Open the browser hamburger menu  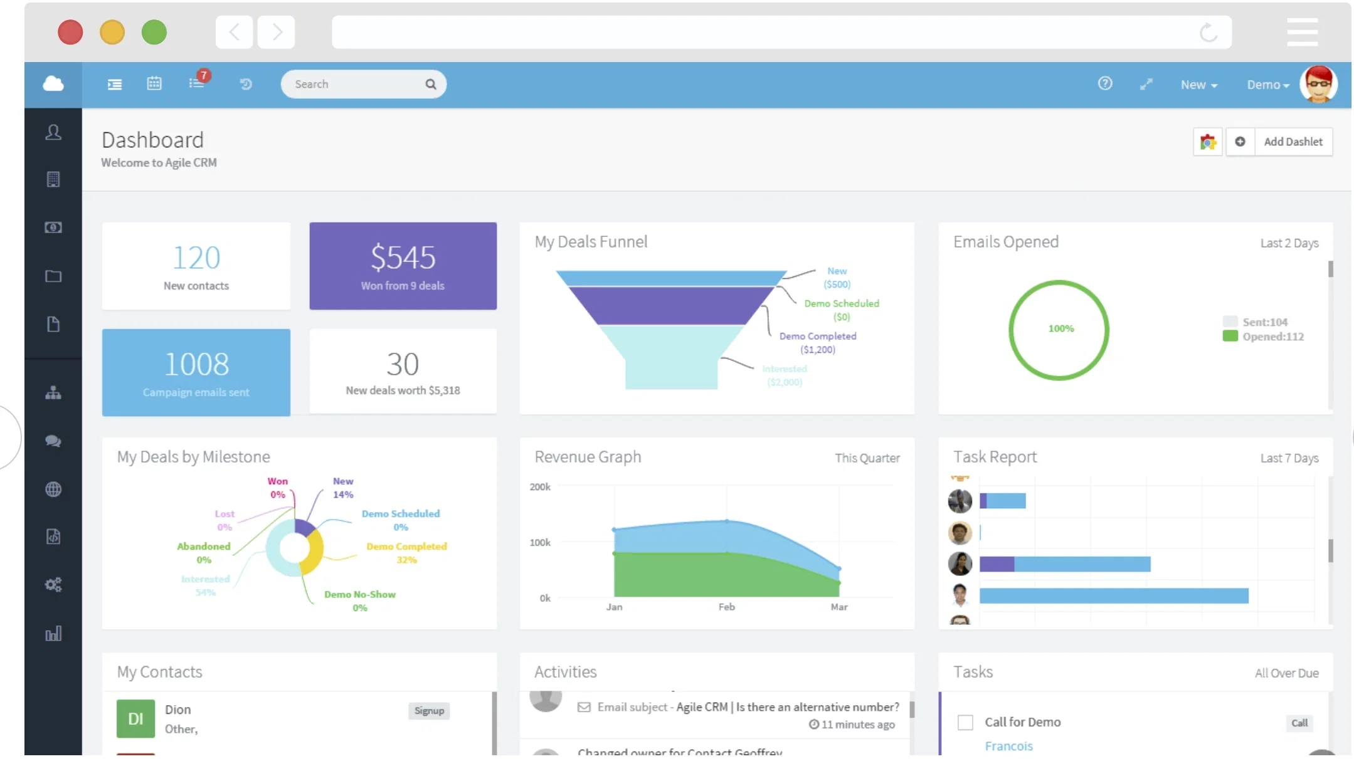tap(1302, 32)
